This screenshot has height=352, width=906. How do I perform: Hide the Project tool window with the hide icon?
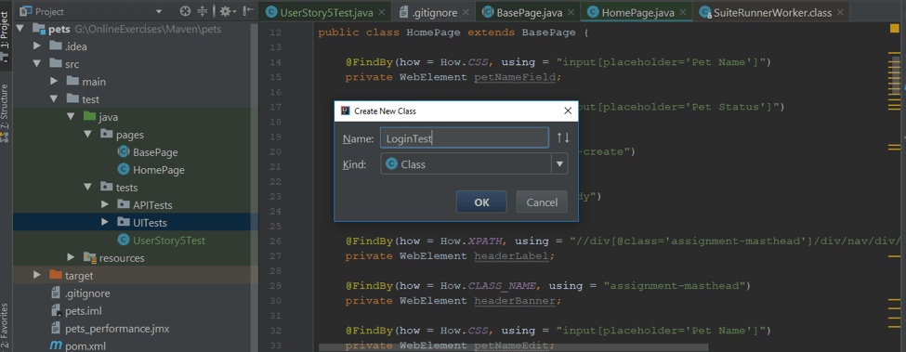248,11
